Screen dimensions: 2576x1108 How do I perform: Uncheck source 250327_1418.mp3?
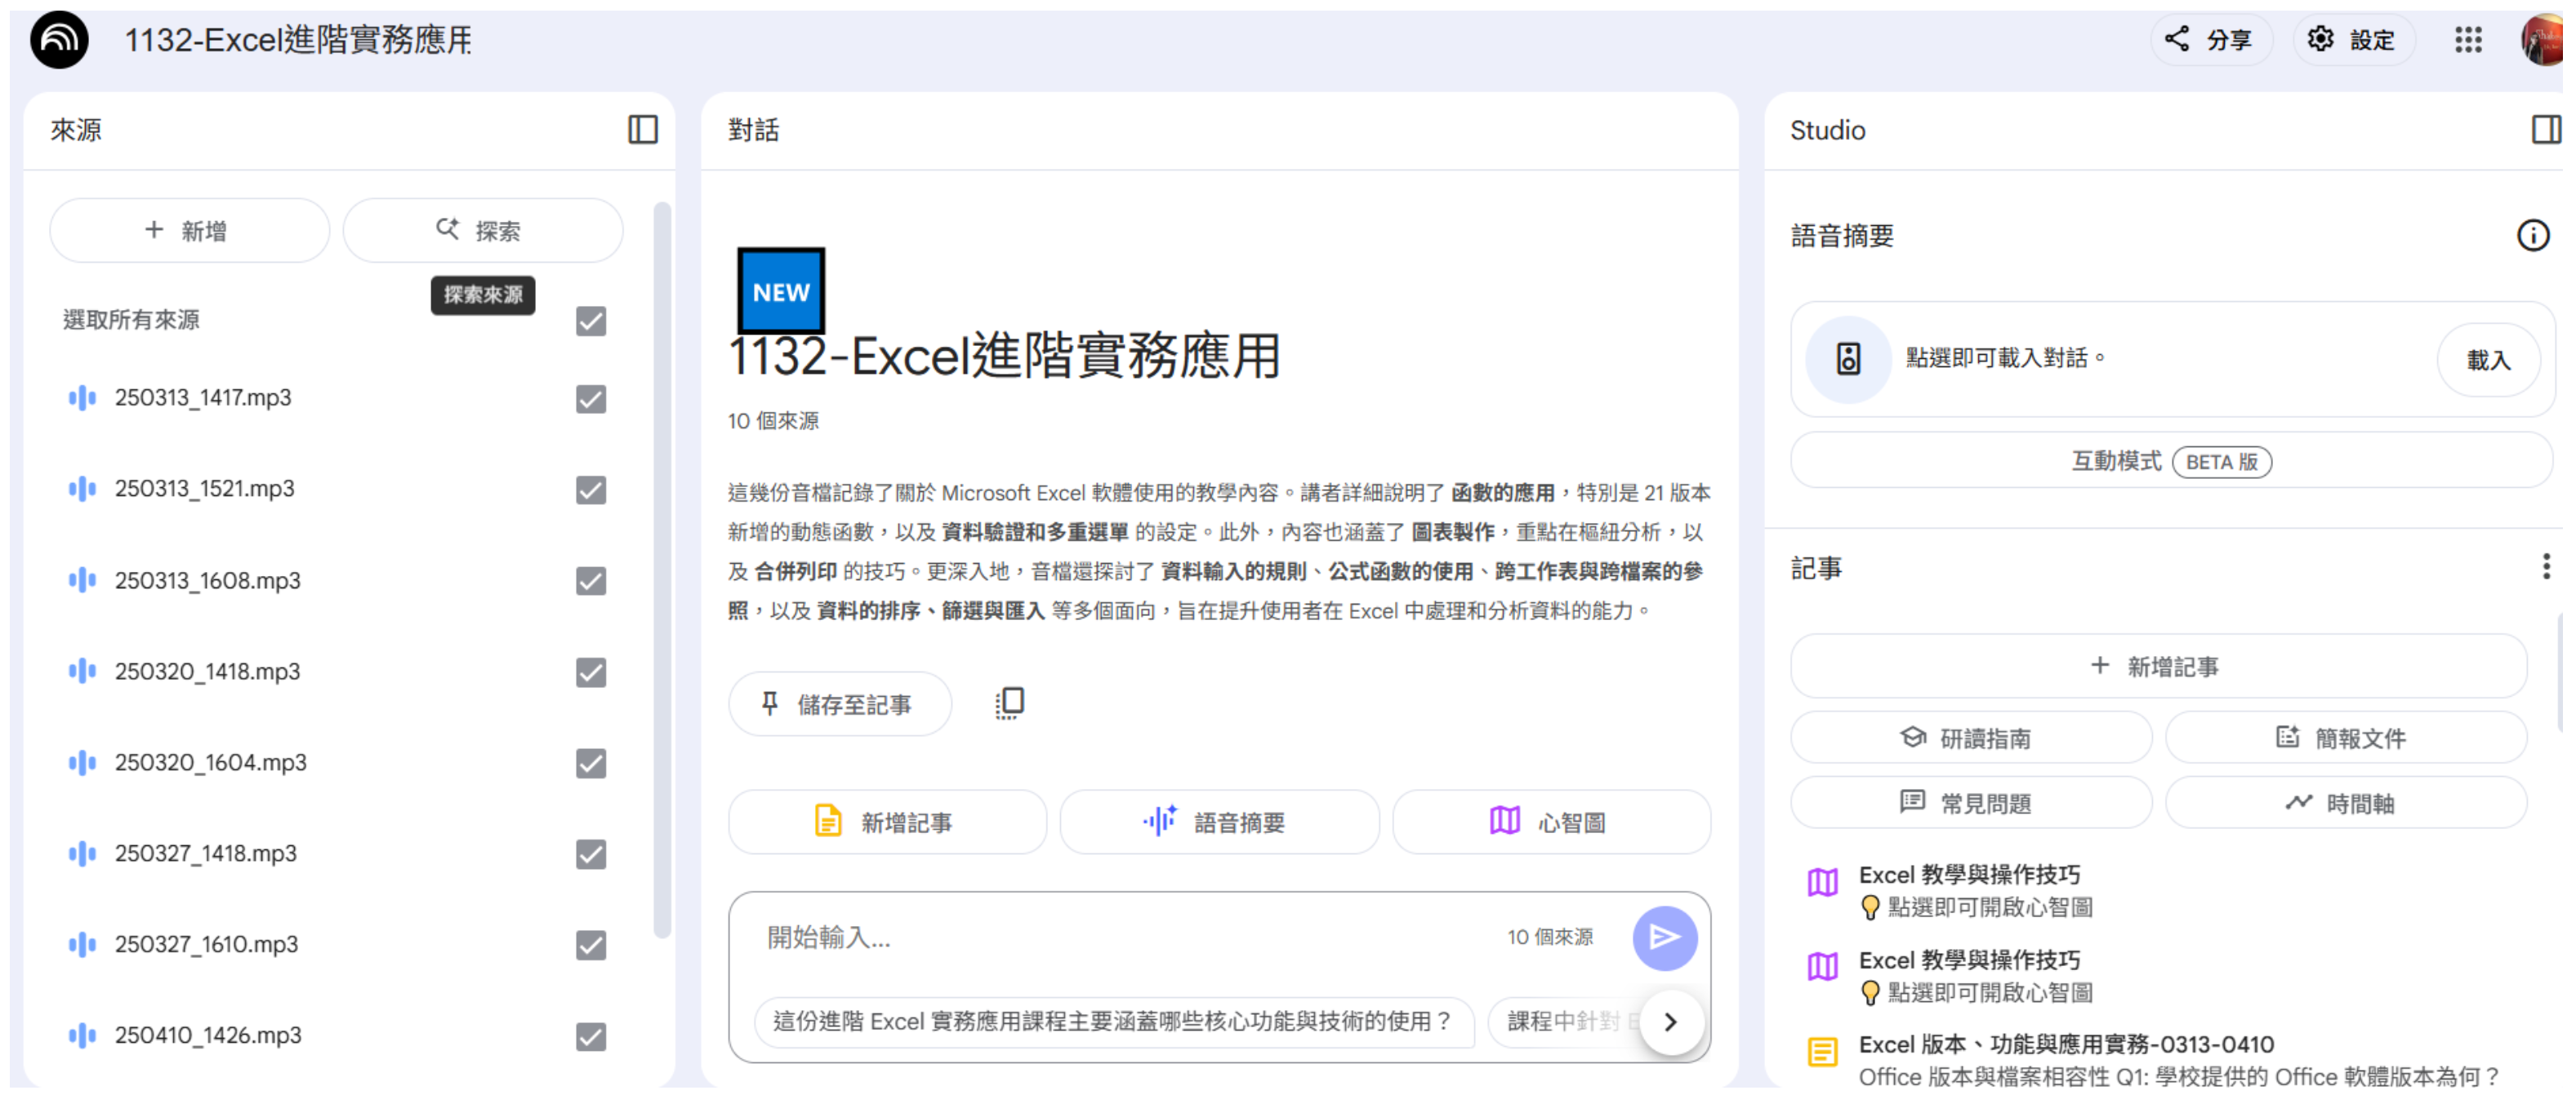point(590,854)
